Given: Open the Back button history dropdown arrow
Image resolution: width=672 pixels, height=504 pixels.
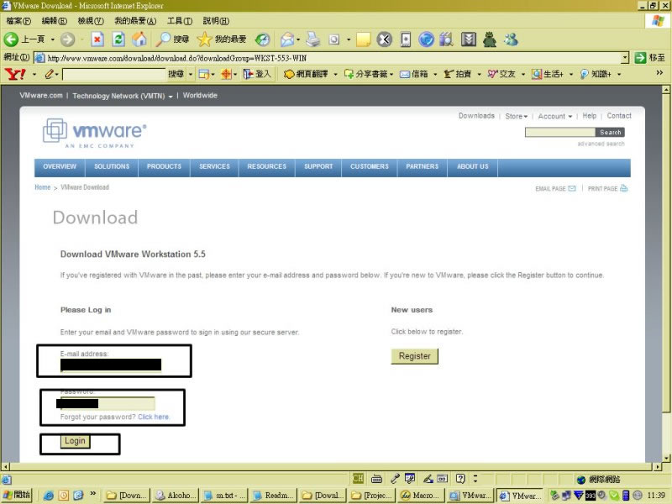Looking at the screenshot, I should (x=53, y=39).
